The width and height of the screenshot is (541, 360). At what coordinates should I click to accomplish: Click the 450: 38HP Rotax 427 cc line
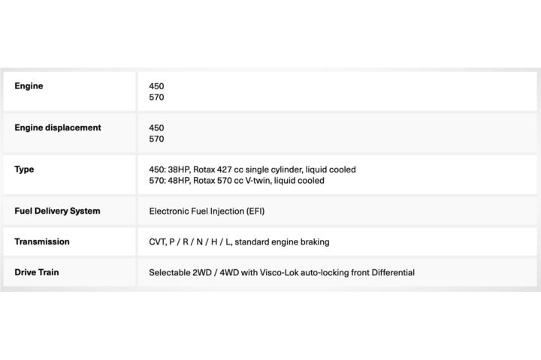pyautogui.click(x=252, y=169)
